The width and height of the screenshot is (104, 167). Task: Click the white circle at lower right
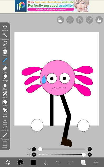83,126
